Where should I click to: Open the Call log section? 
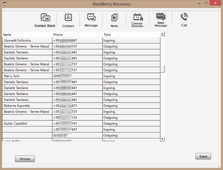(184, 20)
